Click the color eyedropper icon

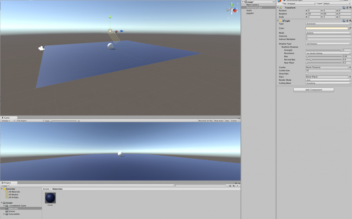pyautogui.click(x=350, y=28)
